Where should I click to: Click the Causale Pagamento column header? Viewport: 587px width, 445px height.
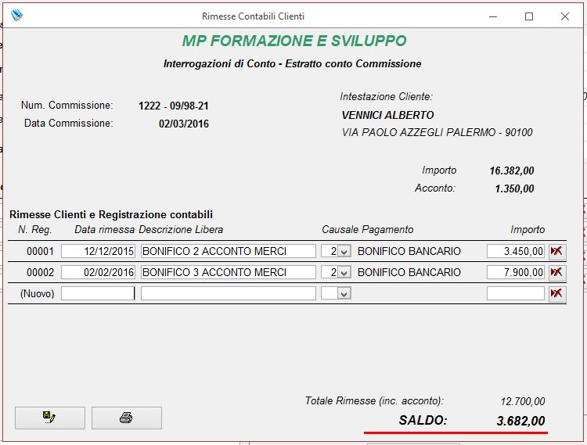point(368,230)
